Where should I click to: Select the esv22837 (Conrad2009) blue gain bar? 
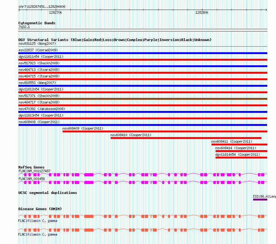(x=143, y=53)
